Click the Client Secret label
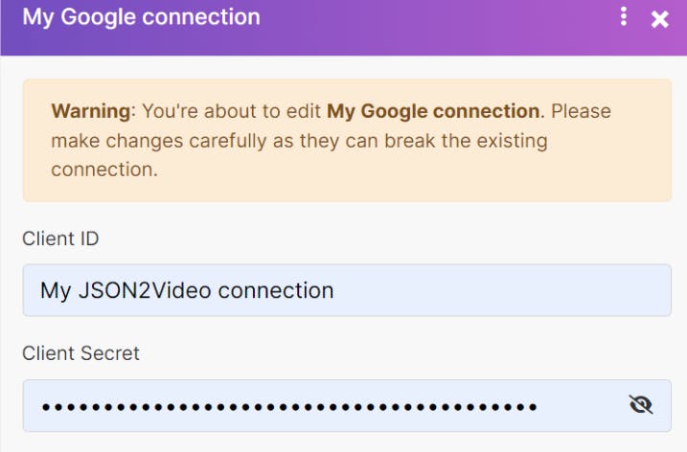This screenshot has height=452, width=687. [80, 353]
